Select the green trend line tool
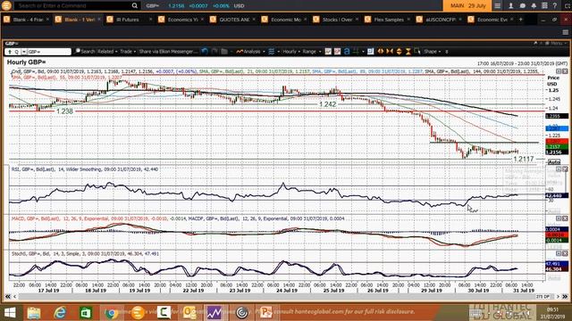 pos(356,52)
